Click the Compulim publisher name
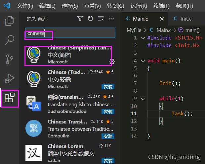This screenshot has height=164, width=205. click(x=59, y=136)
